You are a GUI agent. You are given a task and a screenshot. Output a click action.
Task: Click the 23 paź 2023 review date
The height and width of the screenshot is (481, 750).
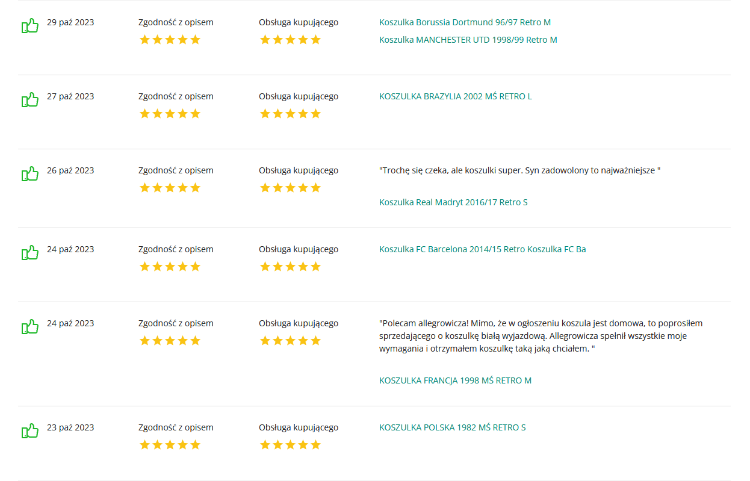click(x=70, y=427)
